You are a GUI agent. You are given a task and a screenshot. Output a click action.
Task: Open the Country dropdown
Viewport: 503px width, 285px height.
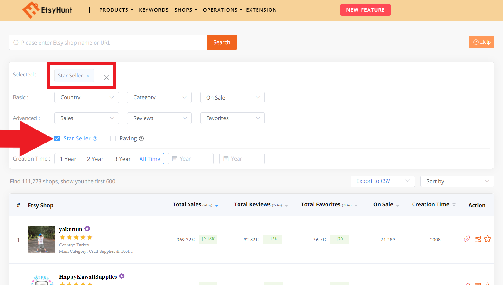pos(87,97)
